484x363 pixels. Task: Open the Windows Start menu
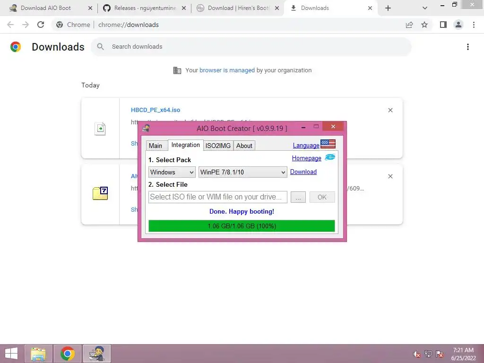tap(11, 354)
